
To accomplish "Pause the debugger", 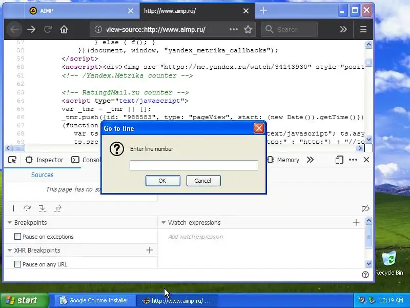I will 12,208.
